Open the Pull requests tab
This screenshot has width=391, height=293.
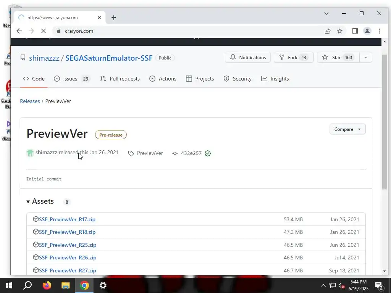point(120,79)
